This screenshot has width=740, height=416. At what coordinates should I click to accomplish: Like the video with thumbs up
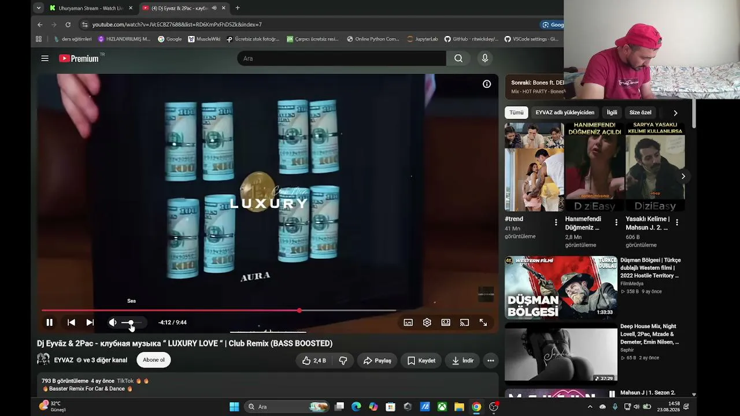click(x=314, y=361)
